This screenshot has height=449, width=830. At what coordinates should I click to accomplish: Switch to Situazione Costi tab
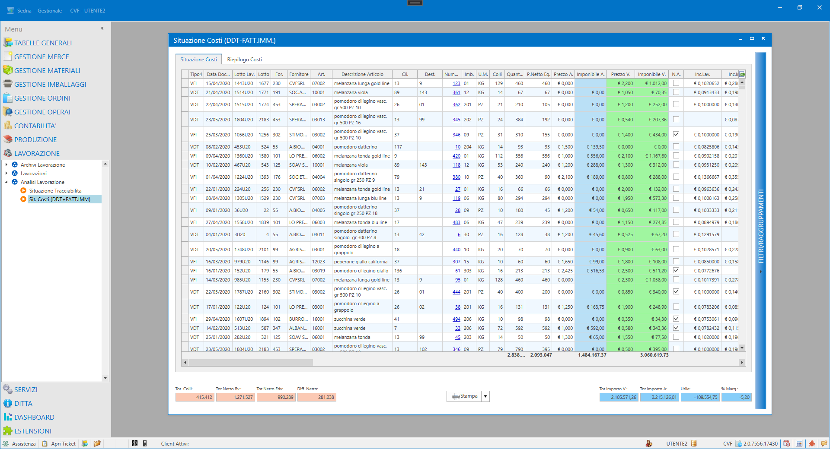pos(198,59)
